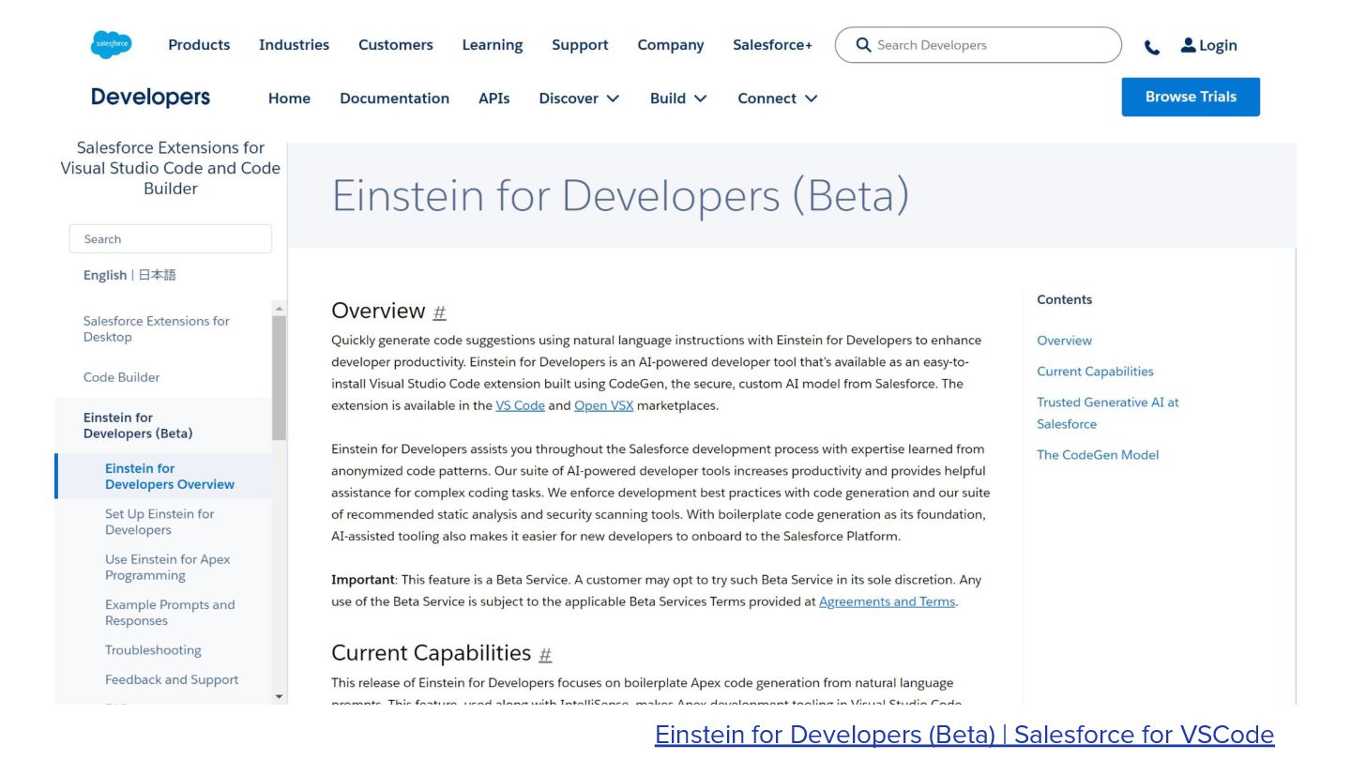
Task: Click the Salesforce cloud logo
Action: [x=112, y=44]
